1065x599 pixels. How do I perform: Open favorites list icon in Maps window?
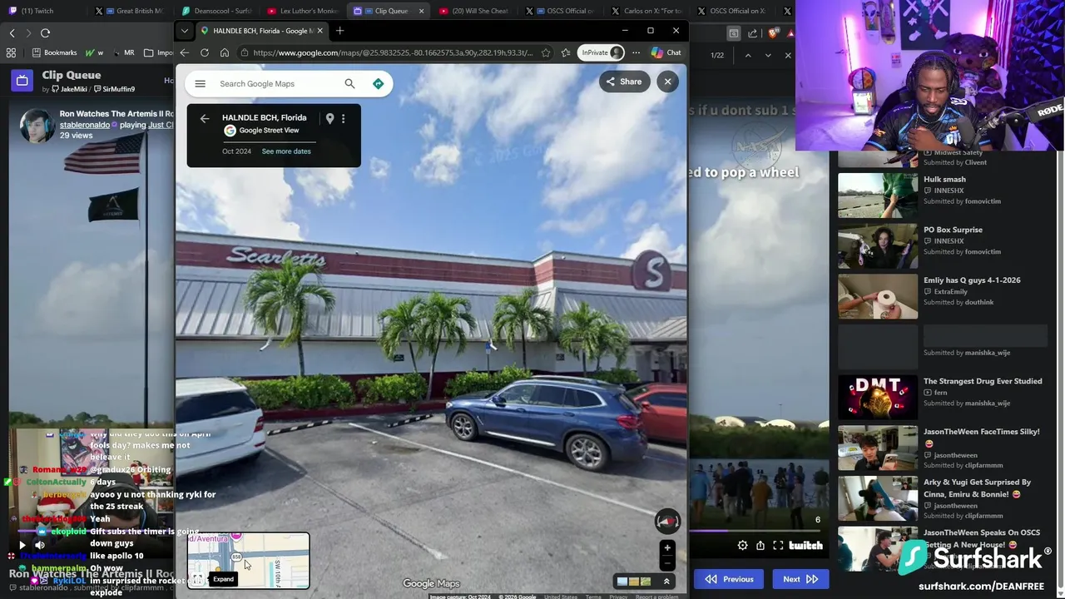click(566, 52)
